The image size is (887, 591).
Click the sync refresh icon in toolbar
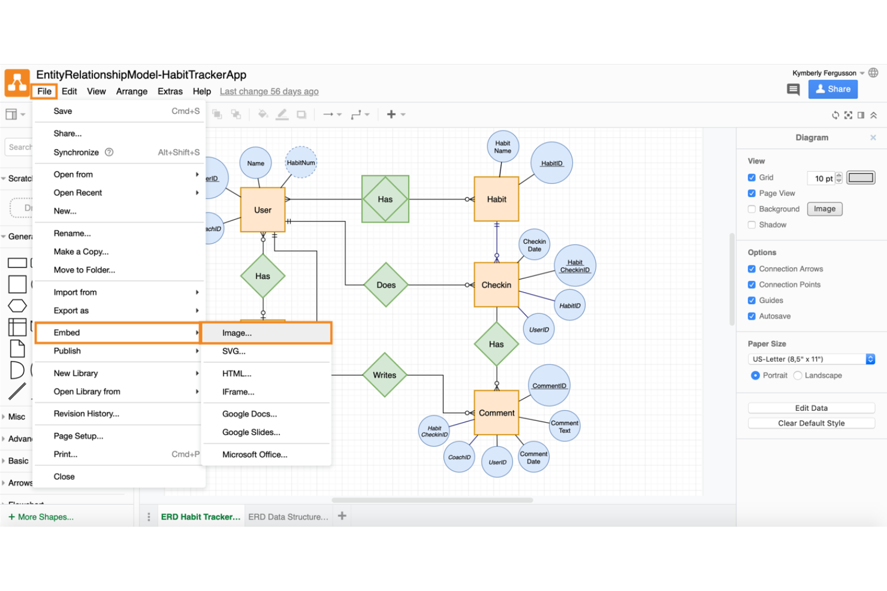click(x=835, y=115)
